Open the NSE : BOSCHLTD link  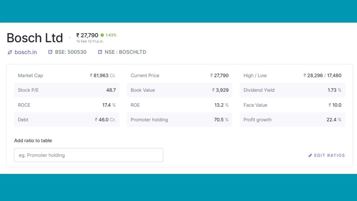[126, 52]
